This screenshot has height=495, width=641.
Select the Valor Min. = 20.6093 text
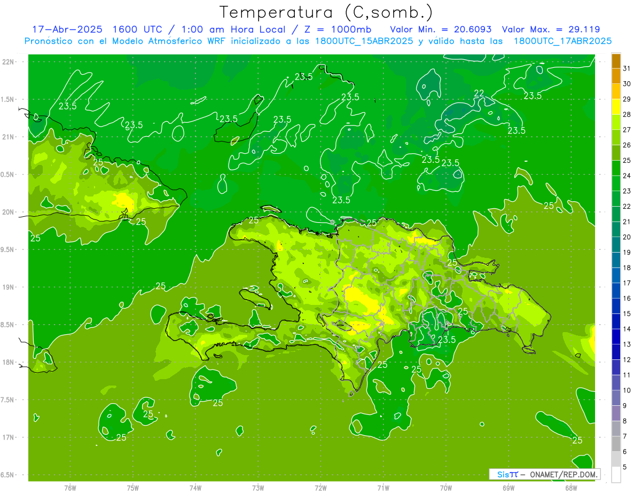click(x=441, y=29)
